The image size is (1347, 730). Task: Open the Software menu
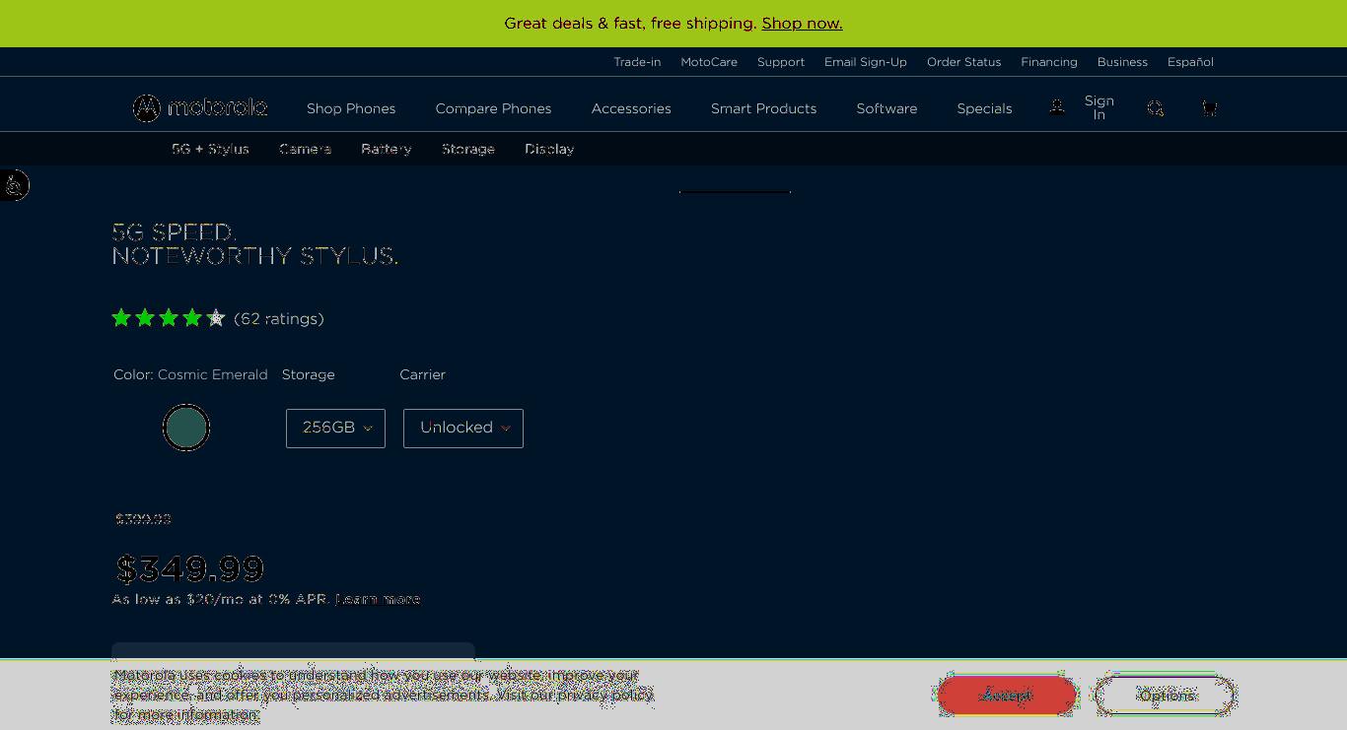886,108
